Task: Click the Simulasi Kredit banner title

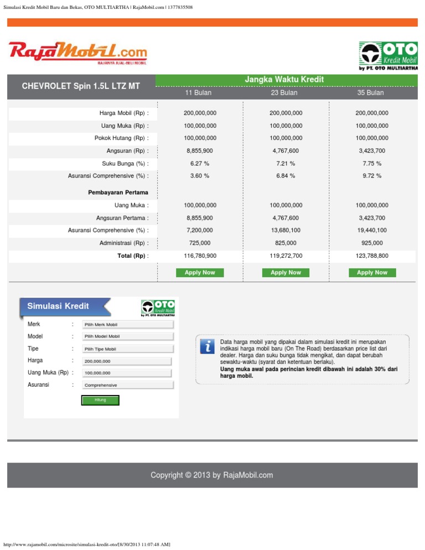Action: coord(58,306)
